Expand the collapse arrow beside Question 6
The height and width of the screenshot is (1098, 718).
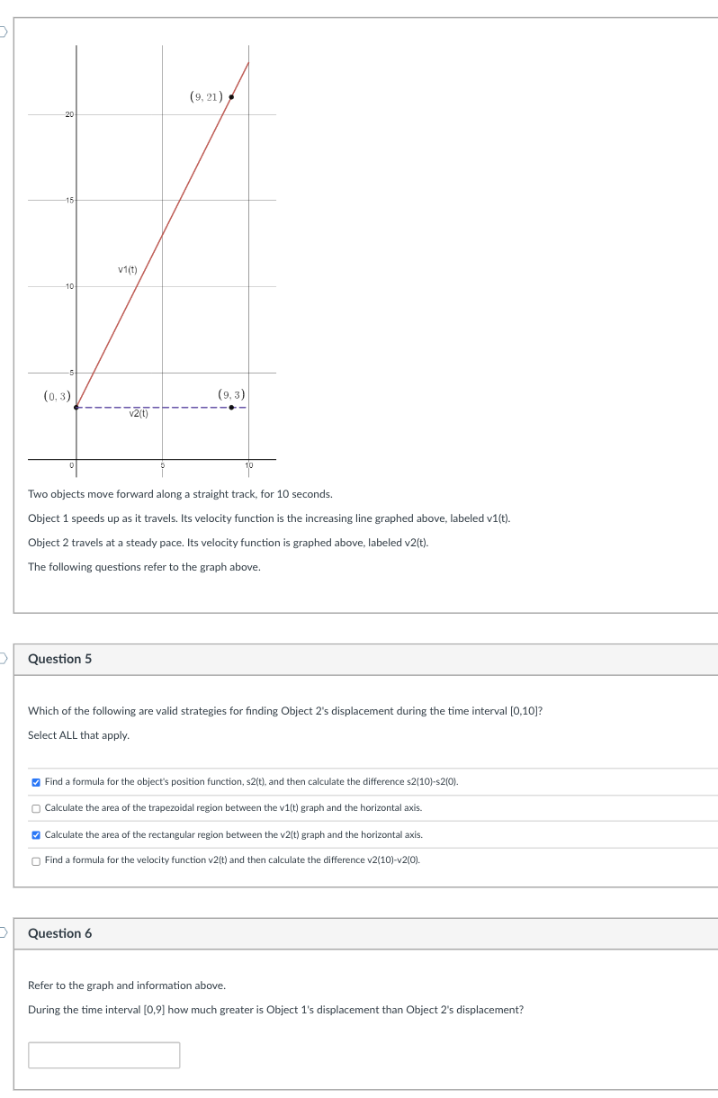pos(4,932)
